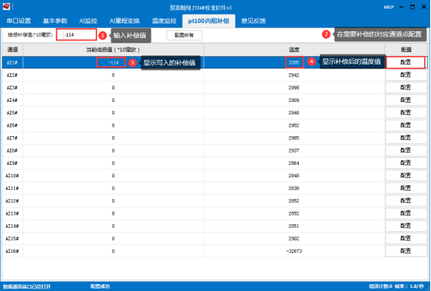Click the -32673 temperature value in AI16# row
The height and width of the screenshot is (291, 431).
coord(294,251)
